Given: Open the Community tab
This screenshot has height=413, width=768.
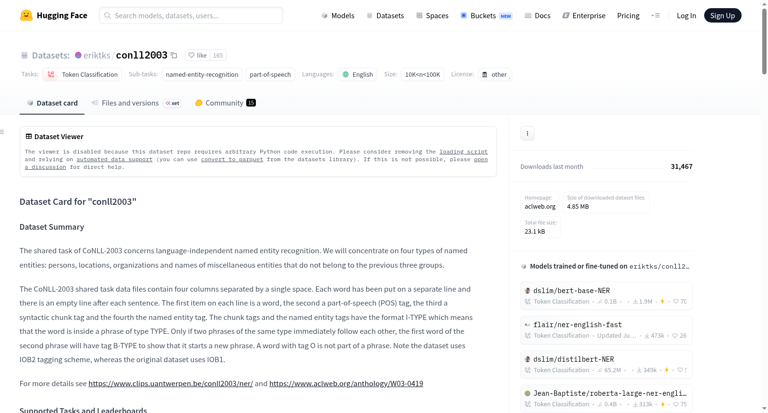Looking at the screenshot, I should (x=225, y=103).
